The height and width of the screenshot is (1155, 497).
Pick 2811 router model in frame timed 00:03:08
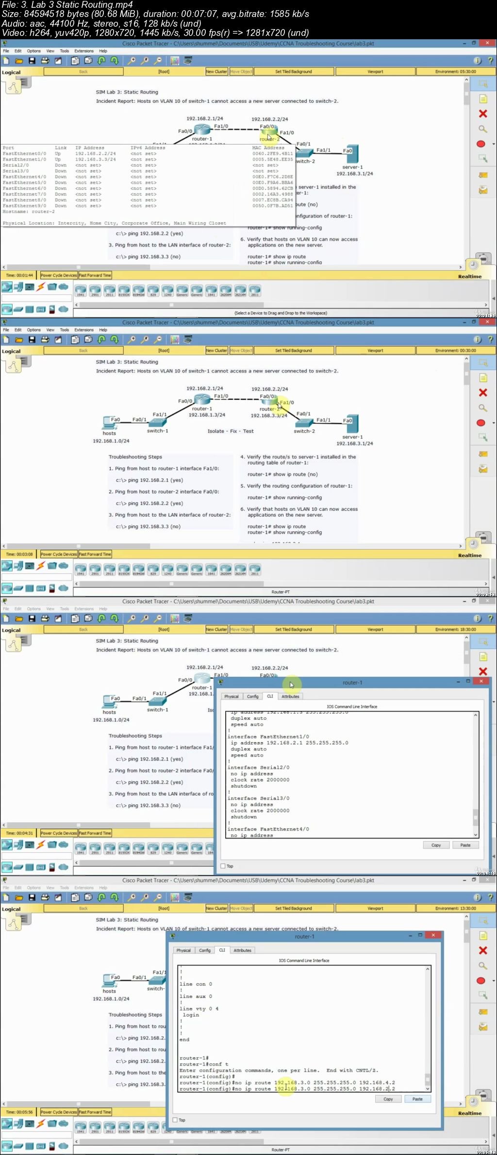(255, 569)
